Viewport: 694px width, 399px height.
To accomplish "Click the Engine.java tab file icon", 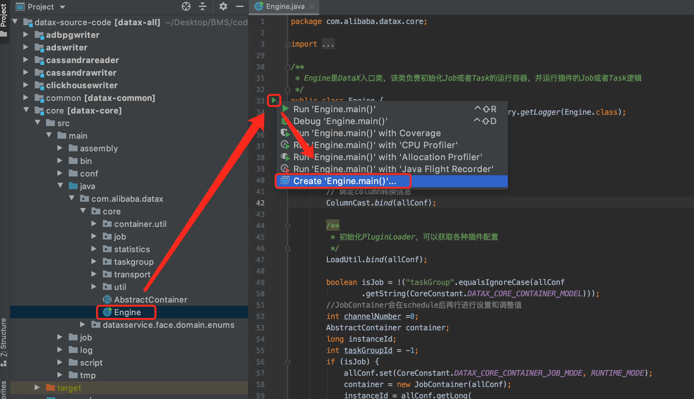I will click(259, 6).
